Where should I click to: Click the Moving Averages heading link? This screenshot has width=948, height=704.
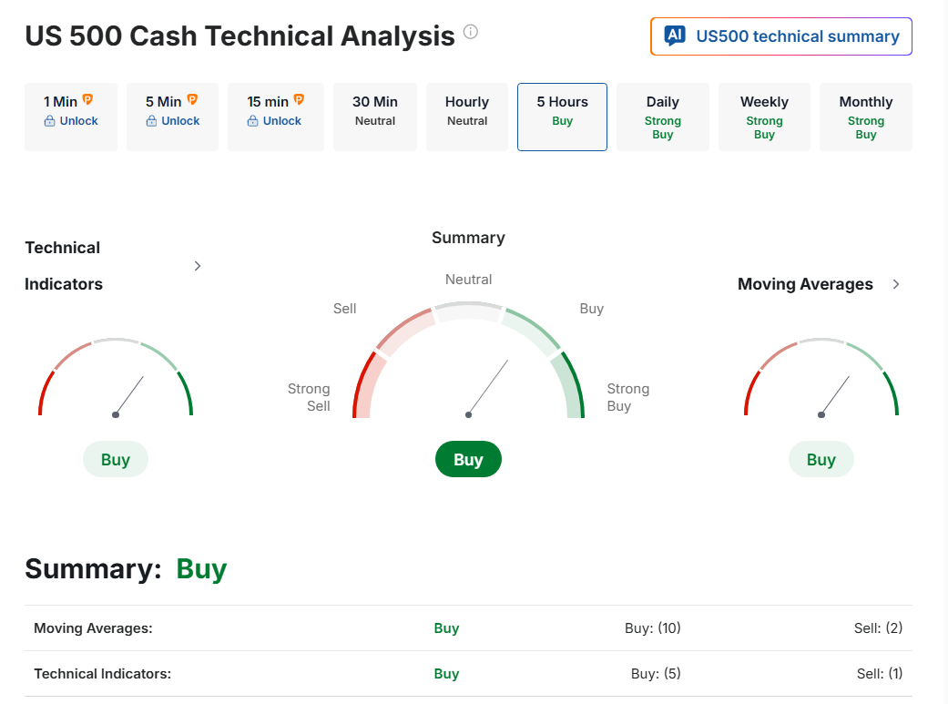[x=805, y=284]
